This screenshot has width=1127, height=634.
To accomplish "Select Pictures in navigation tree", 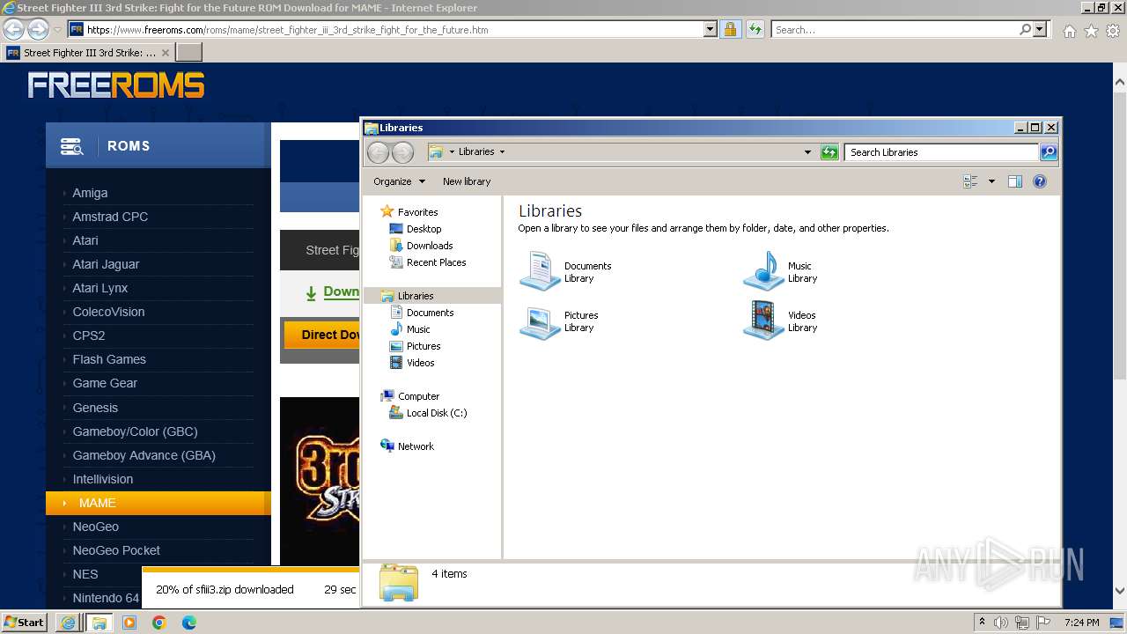I will pos(423,346).
